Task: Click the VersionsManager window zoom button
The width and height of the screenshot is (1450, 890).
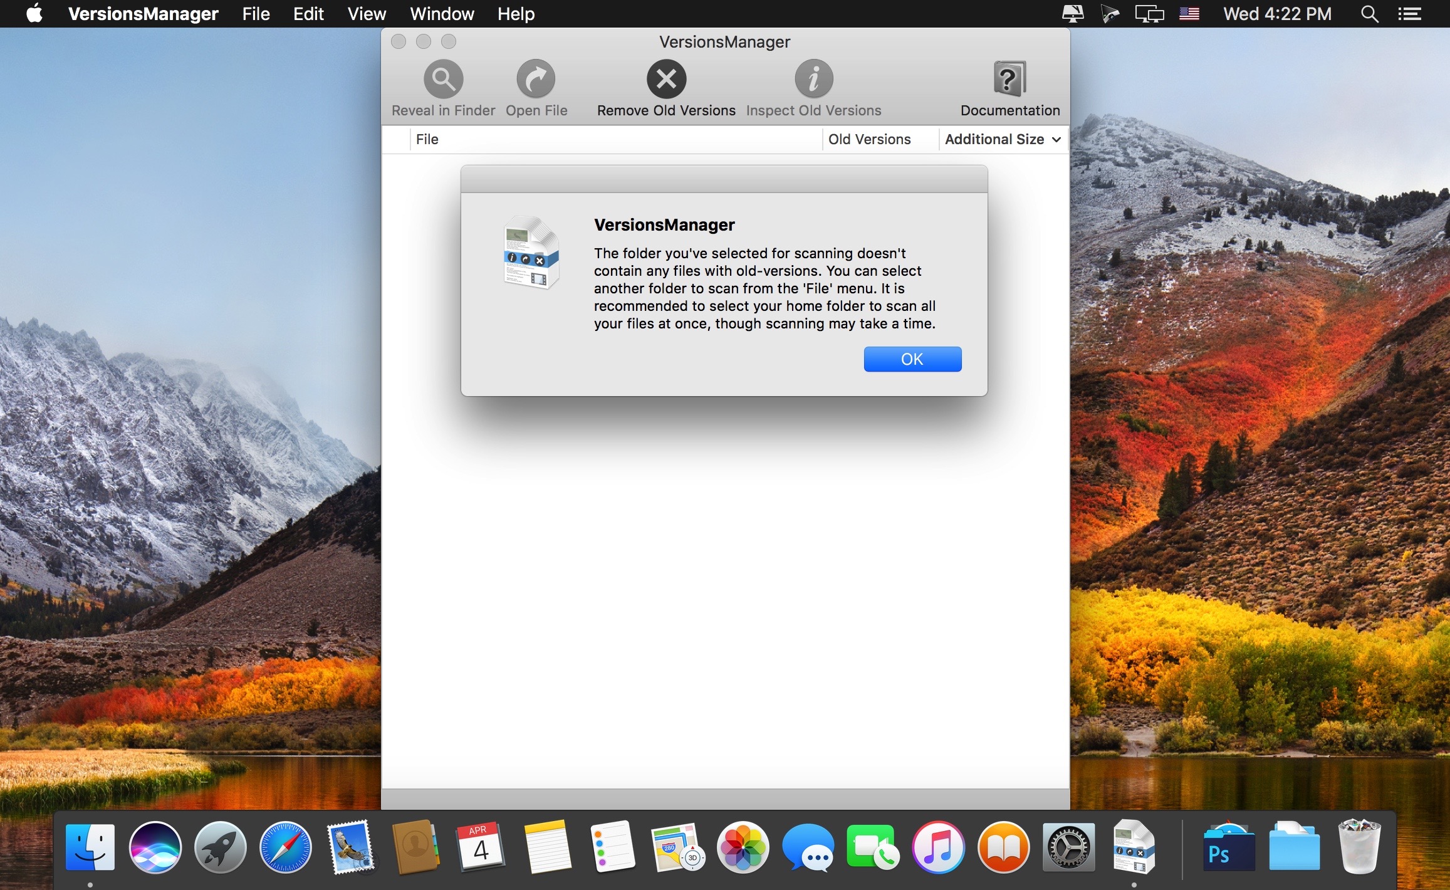Action: (x=449, y=41)
